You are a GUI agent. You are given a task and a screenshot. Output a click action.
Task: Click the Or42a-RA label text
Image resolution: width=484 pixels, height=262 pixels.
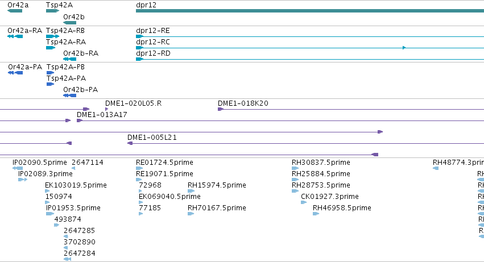pyautogui.click(x=24, y=31)
